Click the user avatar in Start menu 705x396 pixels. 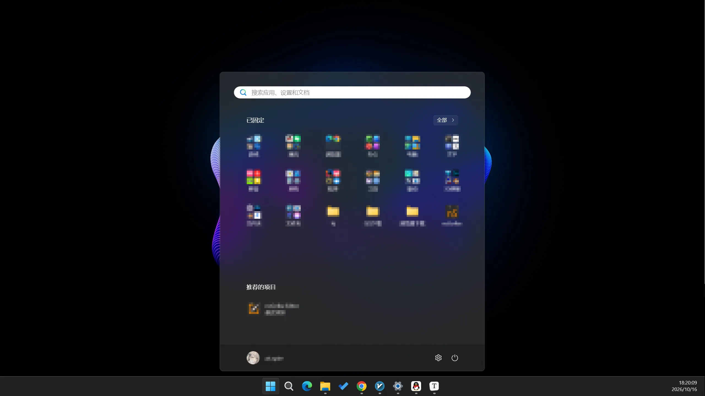(253, 358)
